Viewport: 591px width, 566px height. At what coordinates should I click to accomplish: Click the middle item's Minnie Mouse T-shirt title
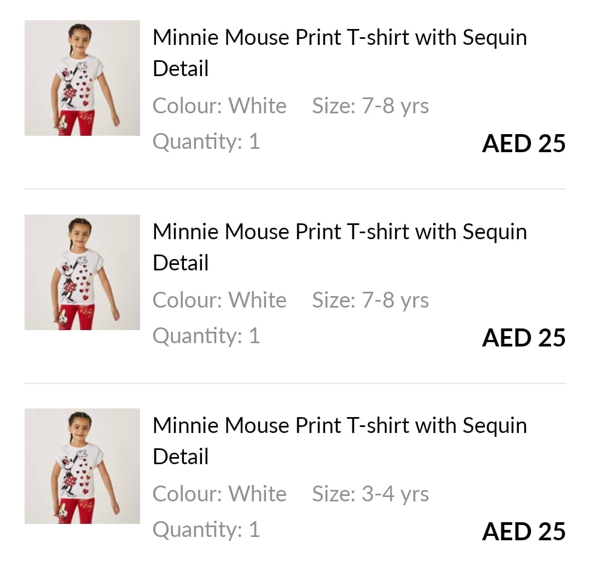(339, 247)
